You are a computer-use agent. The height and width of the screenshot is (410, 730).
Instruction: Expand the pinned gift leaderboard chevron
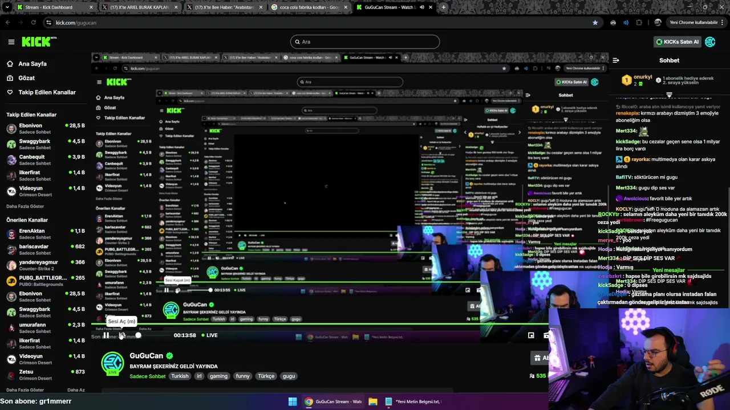click(669, 95)
